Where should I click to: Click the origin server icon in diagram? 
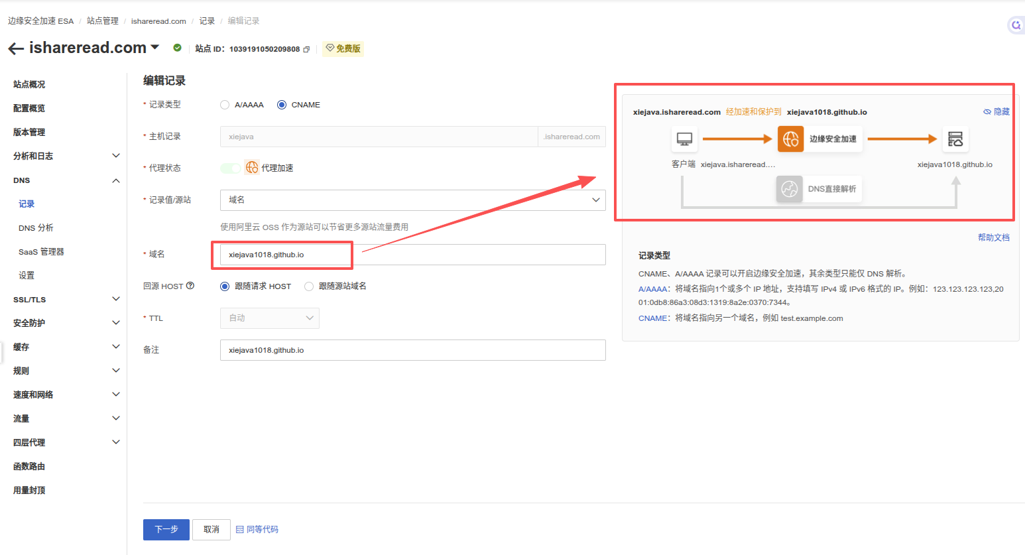955,139
